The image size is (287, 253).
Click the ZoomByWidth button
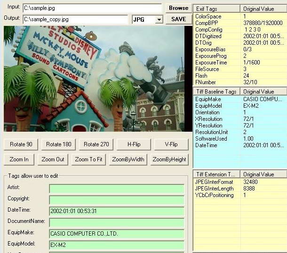128,159
